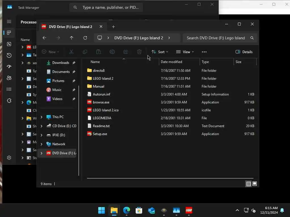This screenshot has width=290, height=217.
Task: Click the Back arrow in File Explorer
Action: pyautogui.click(x=44, y=38)
